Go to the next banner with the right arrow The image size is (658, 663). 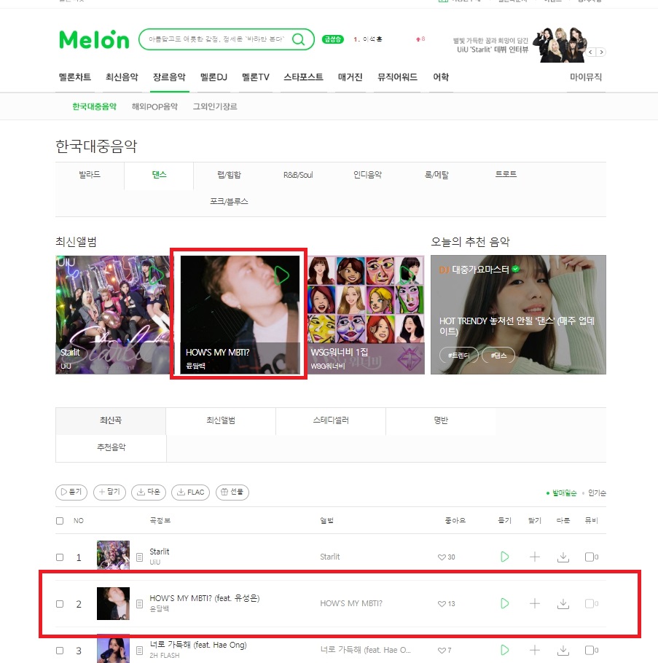point(601,52)
